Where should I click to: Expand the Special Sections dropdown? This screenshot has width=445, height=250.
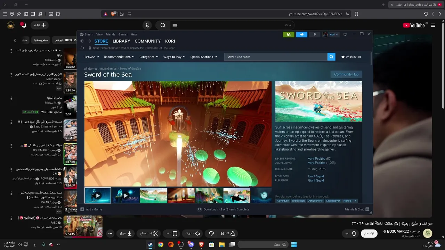pyautogui.click(x=204, y=57)
